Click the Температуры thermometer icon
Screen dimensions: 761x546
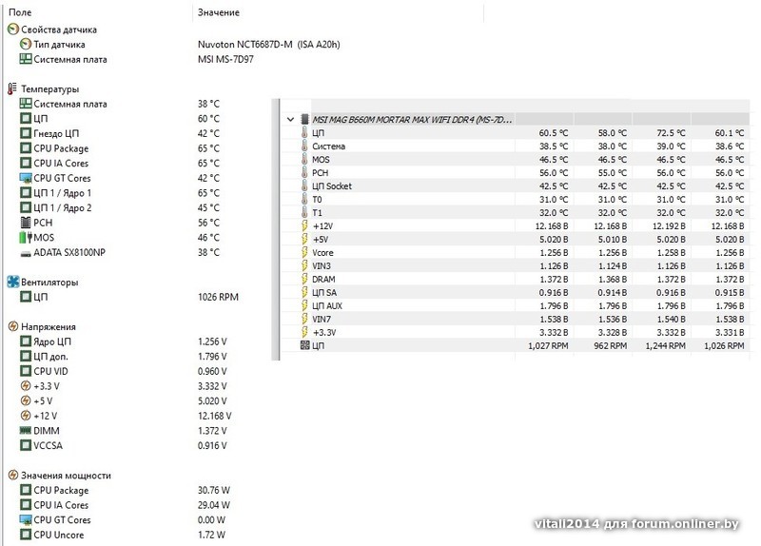(x=12, y=88)
